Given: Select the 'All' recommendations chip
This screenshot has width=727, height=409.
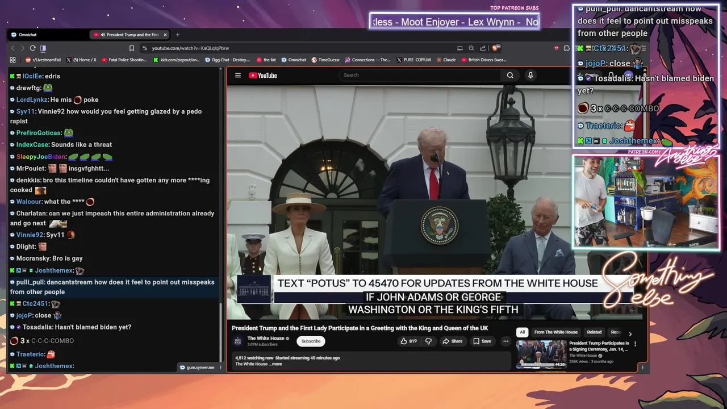Looking at the screenshot, I should (522, 332).
